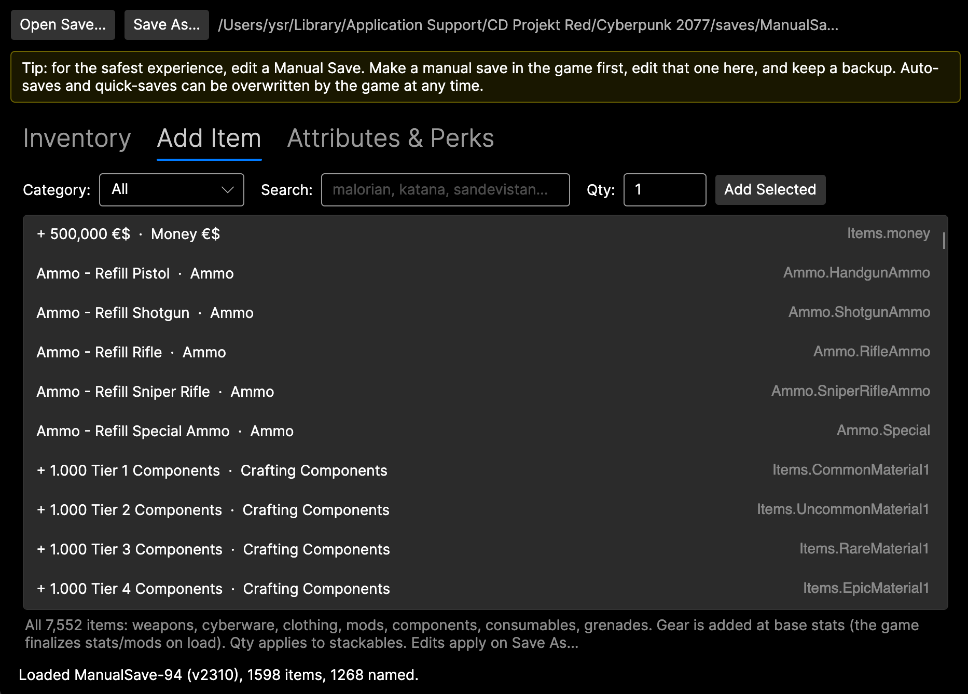The width and height of the screenshot is (968, 694).
Task: Expand the Category dropdown showing All
Action: point(172,190)
